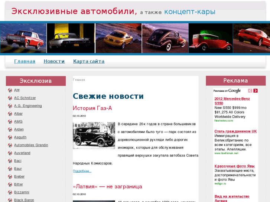The height and width of the screenshot is (202, 270).
Task: Click the car icon beside AMG
Action: (x=10, y=122)
